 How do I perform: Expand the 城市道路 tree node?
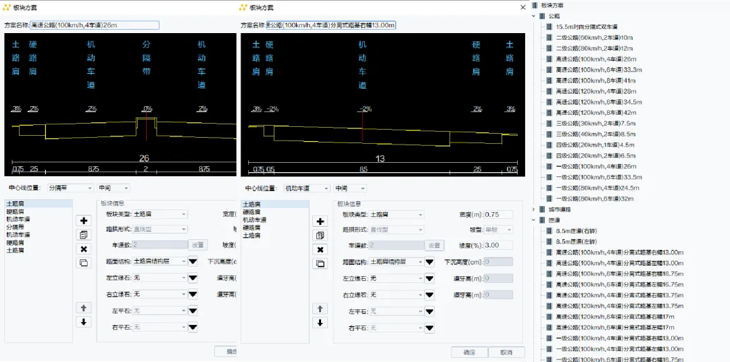click(533, 209)
